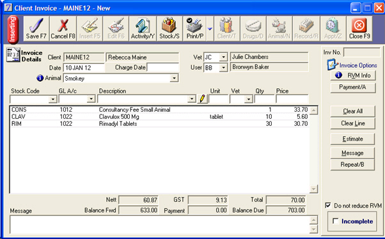Click the vet name Julie Chambers
The width and height of the screenshot is (385, 239).
[x=269, y=57]
